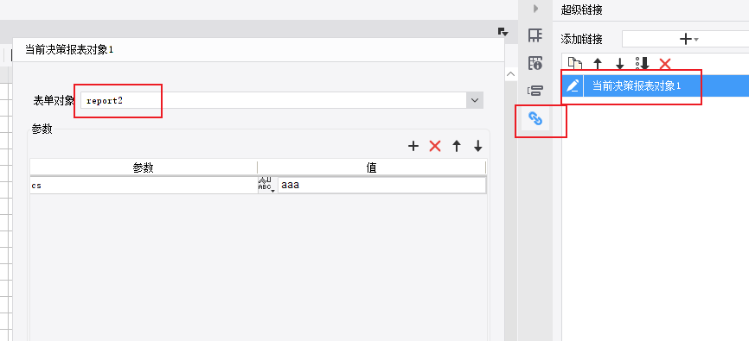Move parameter up arrow in parameter table
Image resolution: width=749 pixels, height=341 pixels.
tap(457, 147)
